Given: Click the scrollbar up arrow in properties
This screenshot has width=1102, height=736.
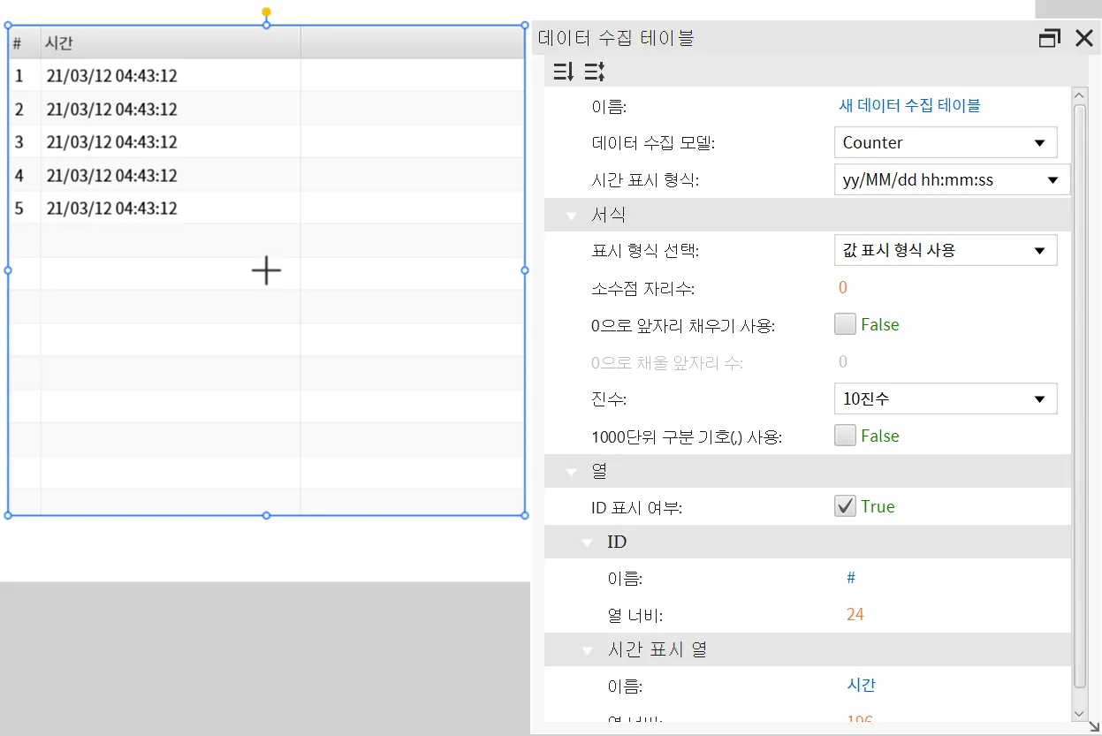Looking at the screenshot, I should (x=1079, y=95).
